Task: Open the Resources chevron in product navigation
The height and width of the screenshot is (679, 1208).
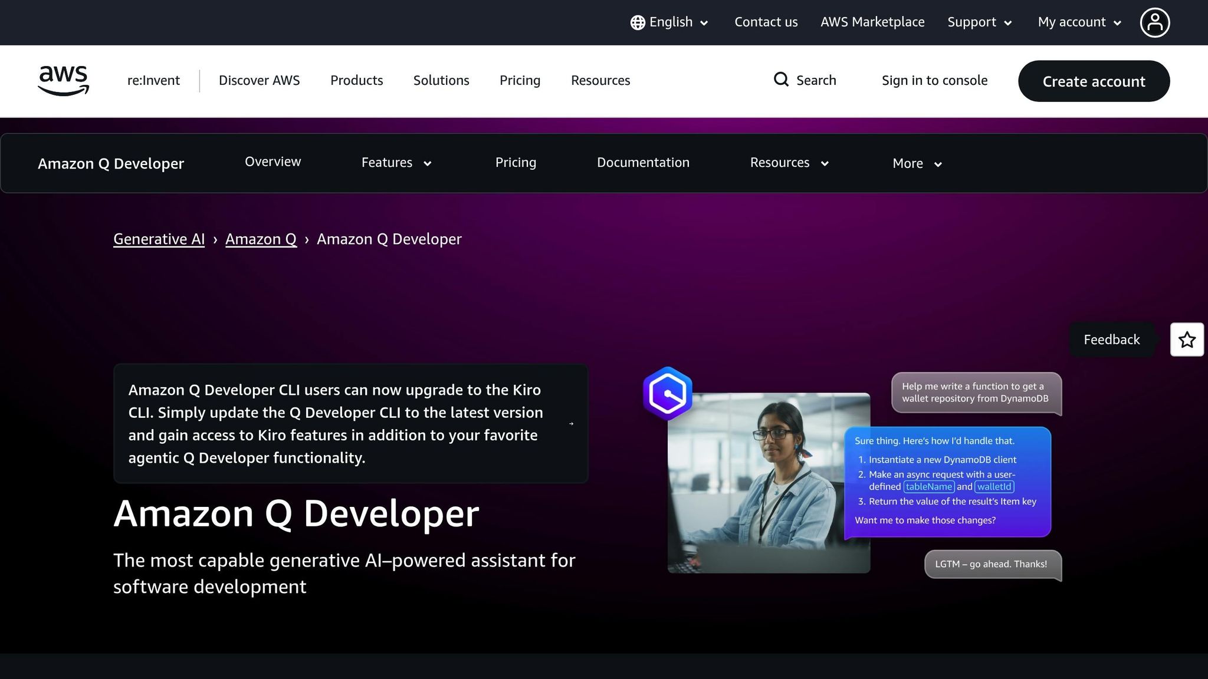Action: click(826, 163)
